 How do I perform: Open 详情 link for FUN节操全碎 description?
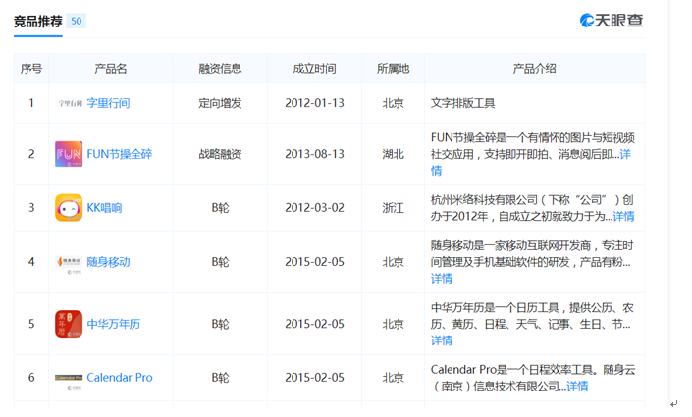click(625, 154)
